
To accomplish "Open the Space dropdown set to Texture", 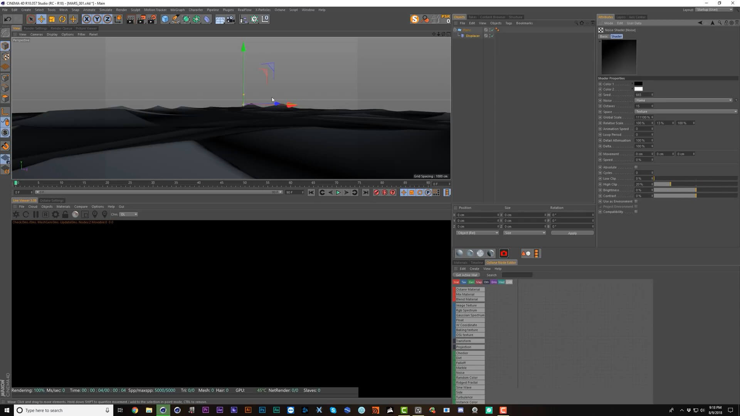I will click(685, 112).
